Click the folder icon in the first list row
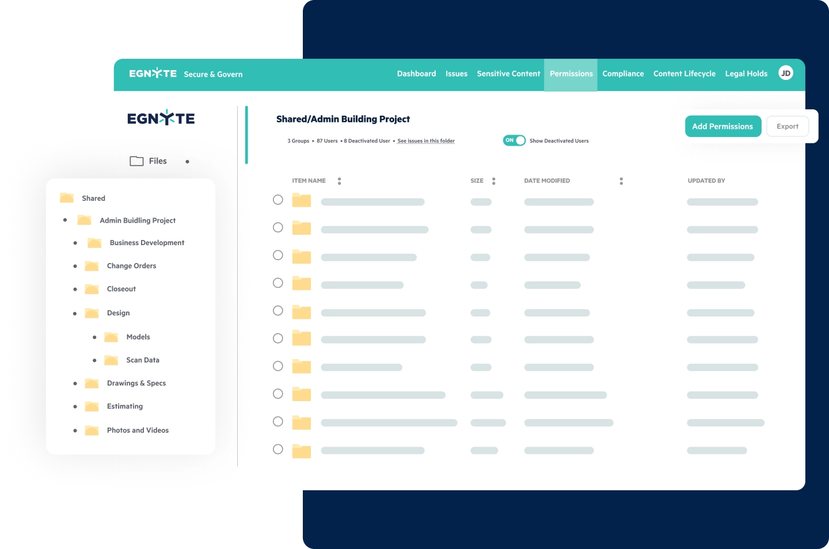829x549 pixels. click(x=301, y=200)
